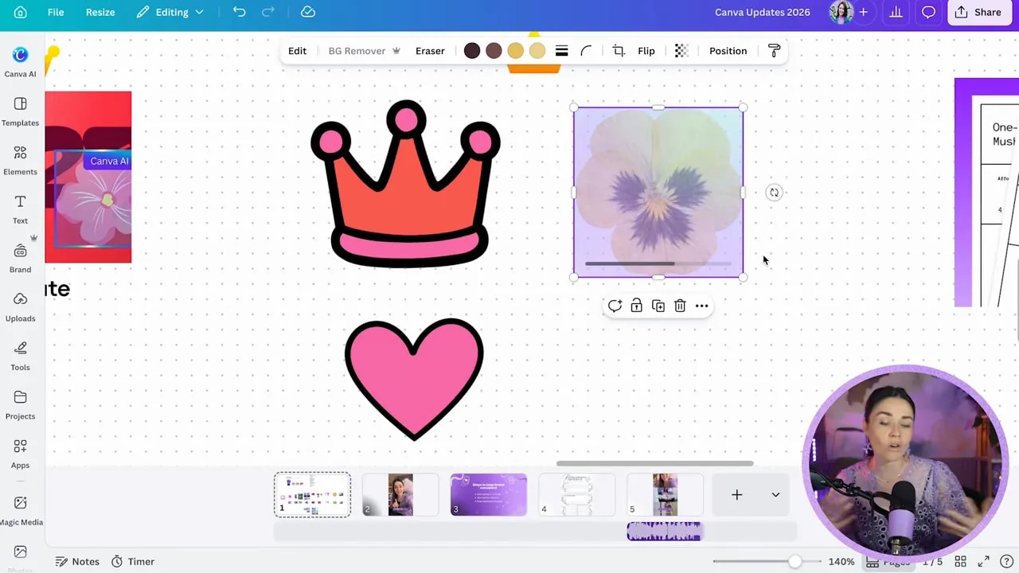Pick the pale yellow color swatch
This screenshot has height=573, width=1019.
[x=537, y=51]
